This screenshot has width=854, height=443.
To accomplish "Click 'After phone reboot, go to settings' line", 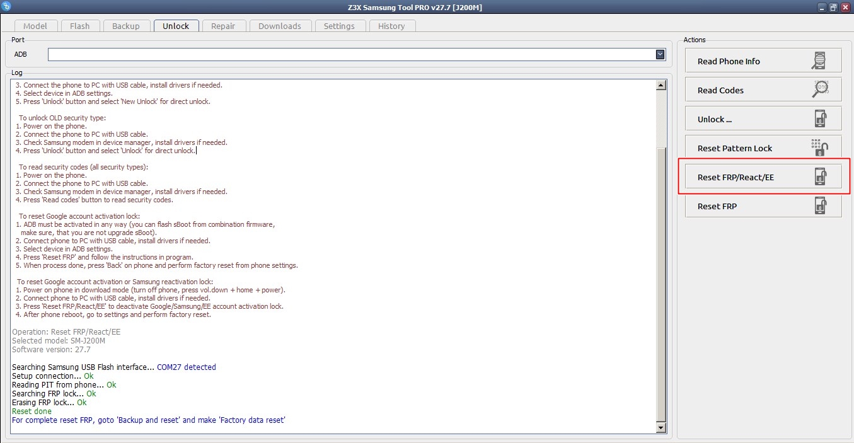I will [113, 314].
